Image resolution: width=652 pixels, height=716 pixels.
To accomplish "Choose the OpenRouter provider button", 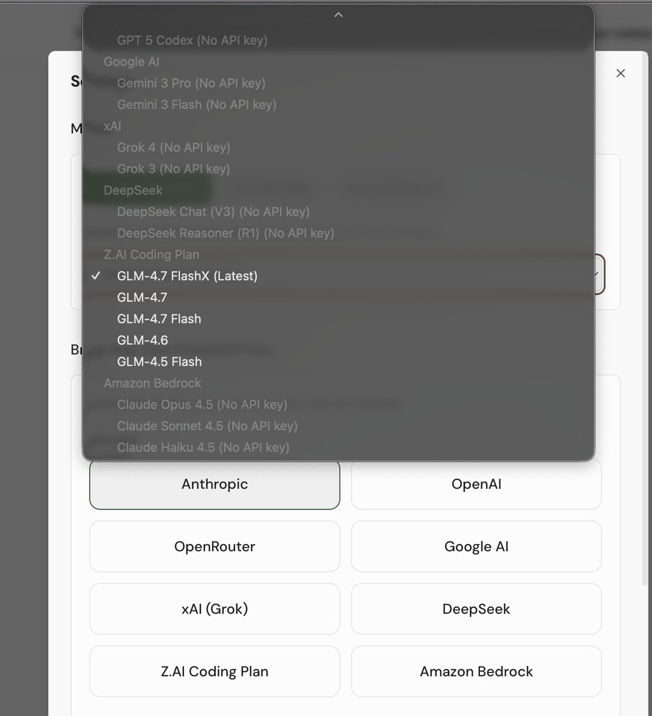I will pos(214,547).
